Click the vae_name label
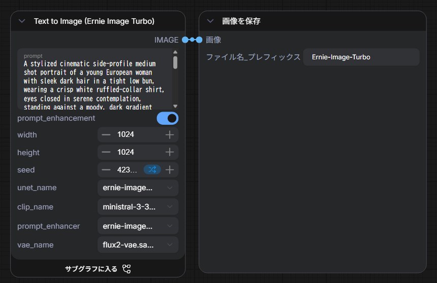 (x=36, y=245)
